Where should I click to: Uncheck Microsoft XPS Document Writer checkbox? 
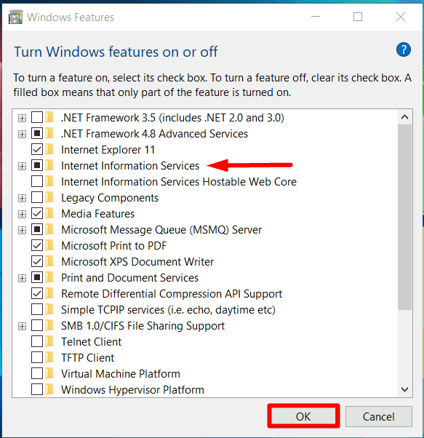point(37,261)
